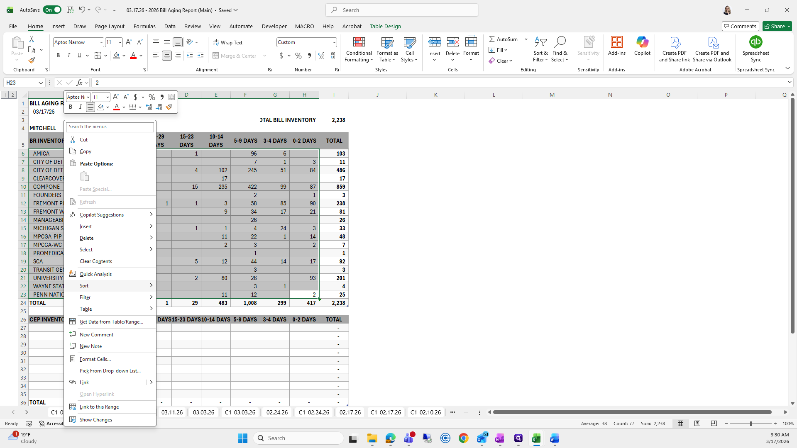The height and width of the screenshot is (448, 797).
Task: Click the Page Break Preview status icon
Action: click(714, 424)
